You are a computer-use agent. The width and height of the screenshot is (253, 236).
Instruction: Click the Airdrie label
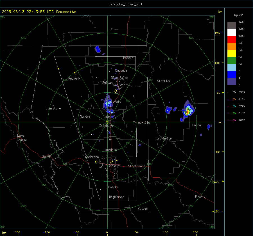coord(111,150)
